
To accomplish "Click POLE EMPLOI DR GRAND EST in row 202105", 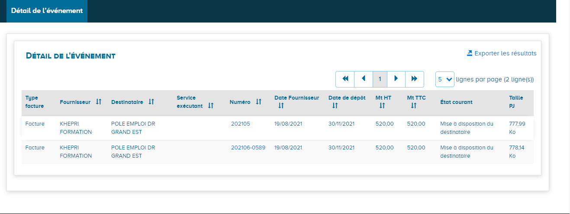I will [133, 128].
